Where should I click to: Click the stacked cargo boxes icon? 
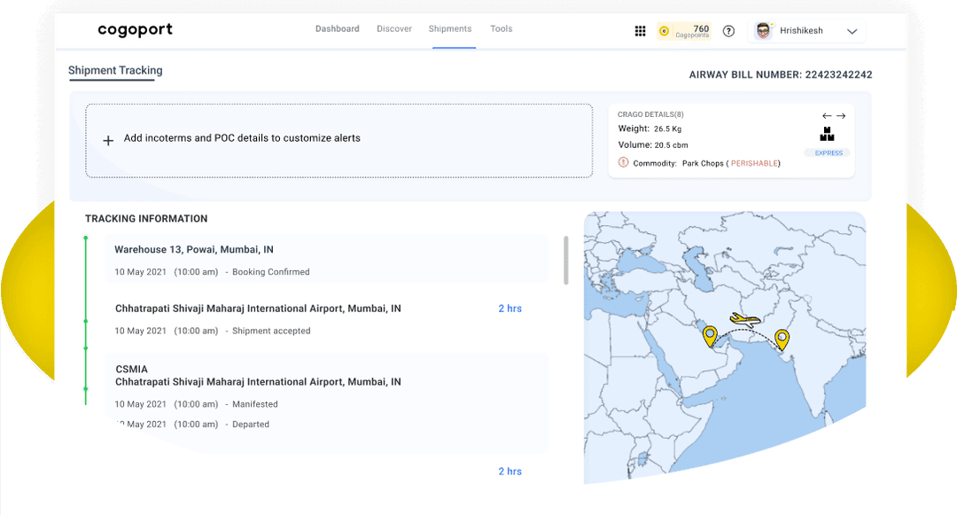click(x=827, y=135)
